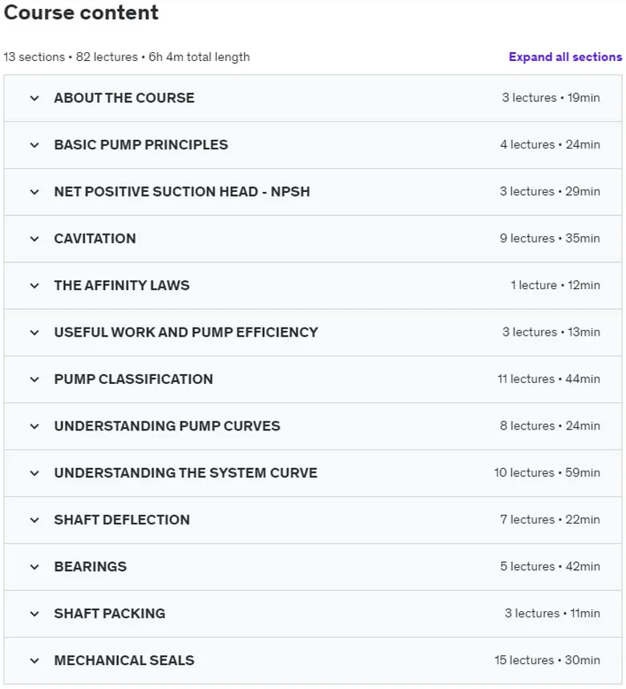Expand the CAVITATION section chevron

(x=35, y=238)
